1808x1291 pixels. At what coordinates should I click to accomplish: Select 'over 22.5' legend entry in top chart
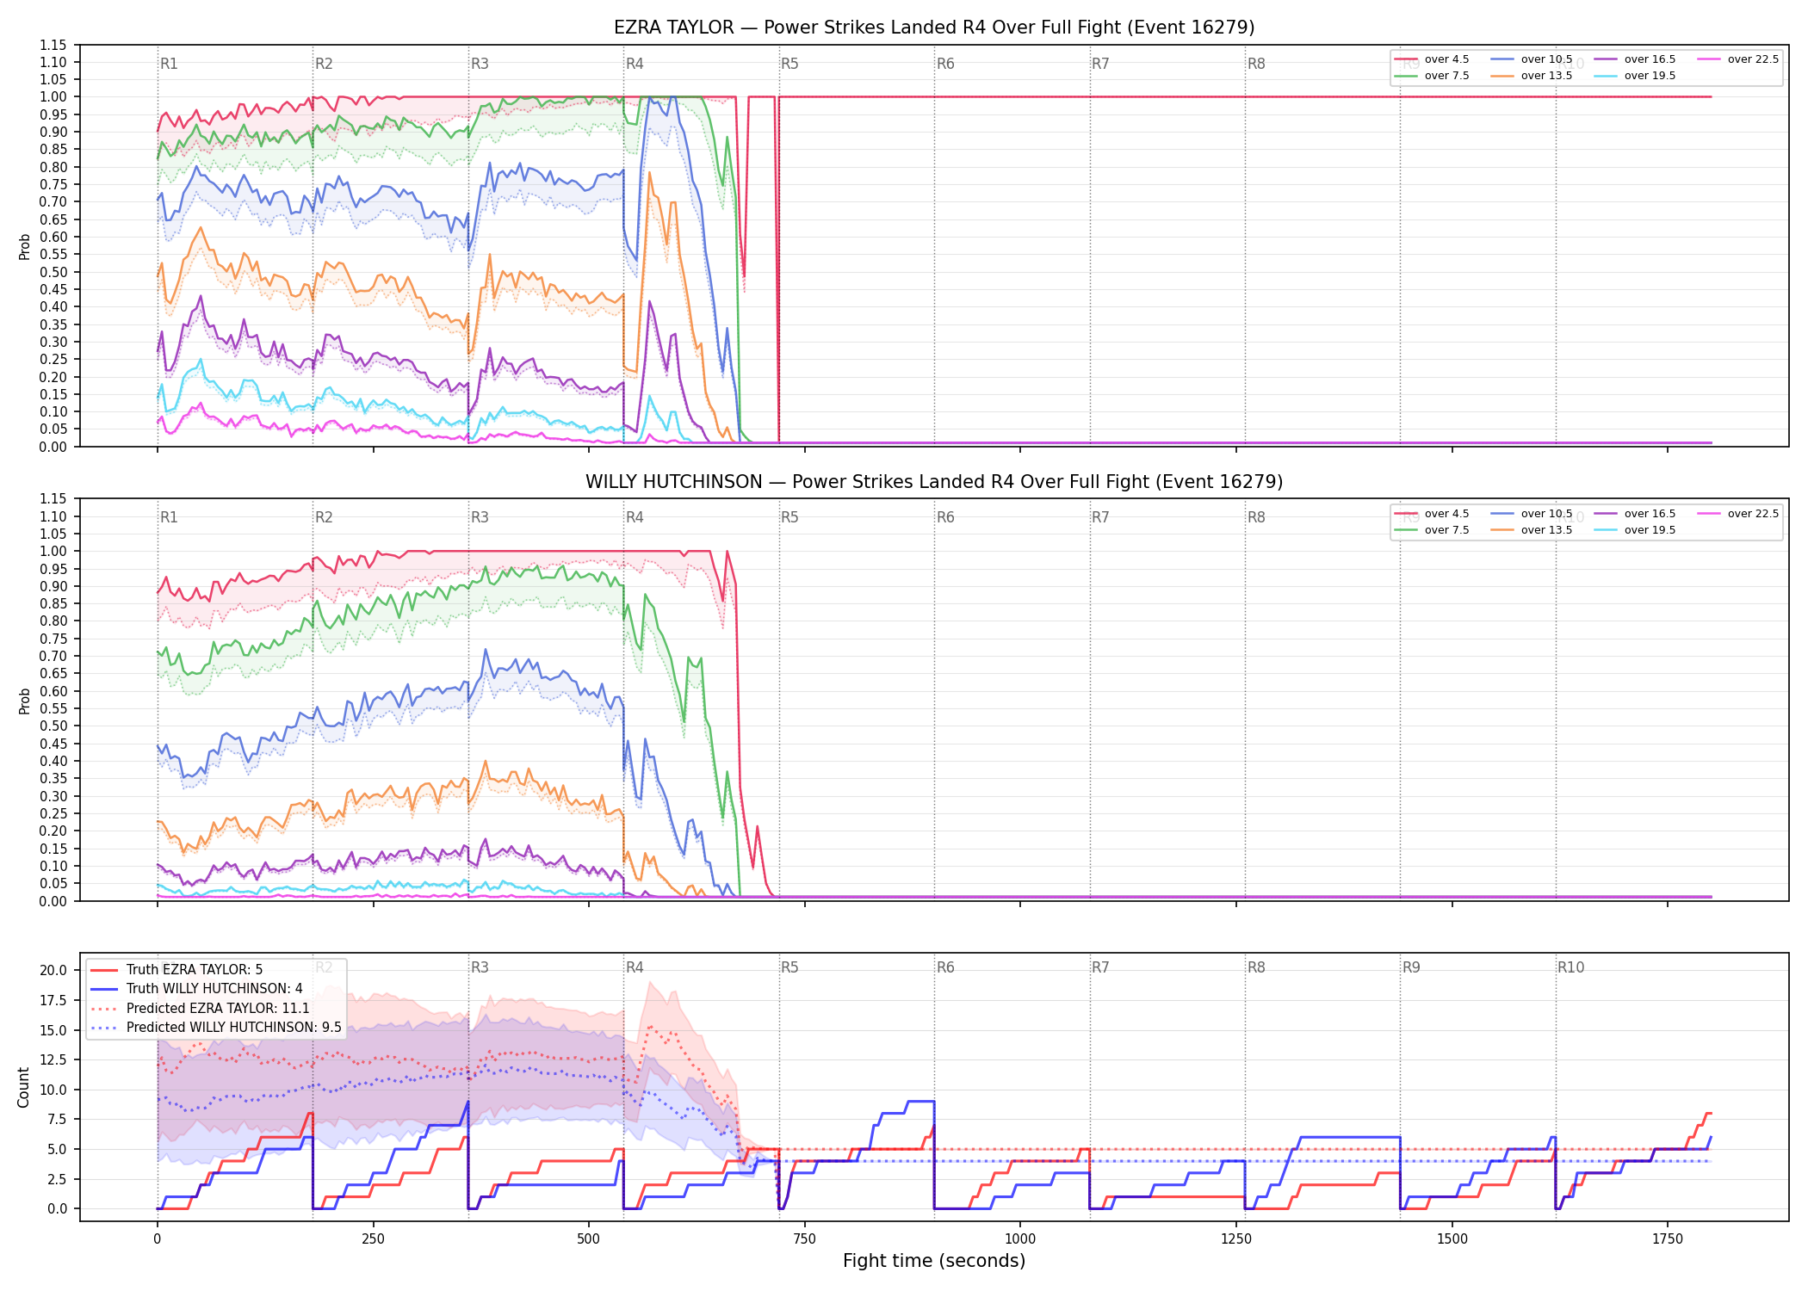tap(1738, 59)
